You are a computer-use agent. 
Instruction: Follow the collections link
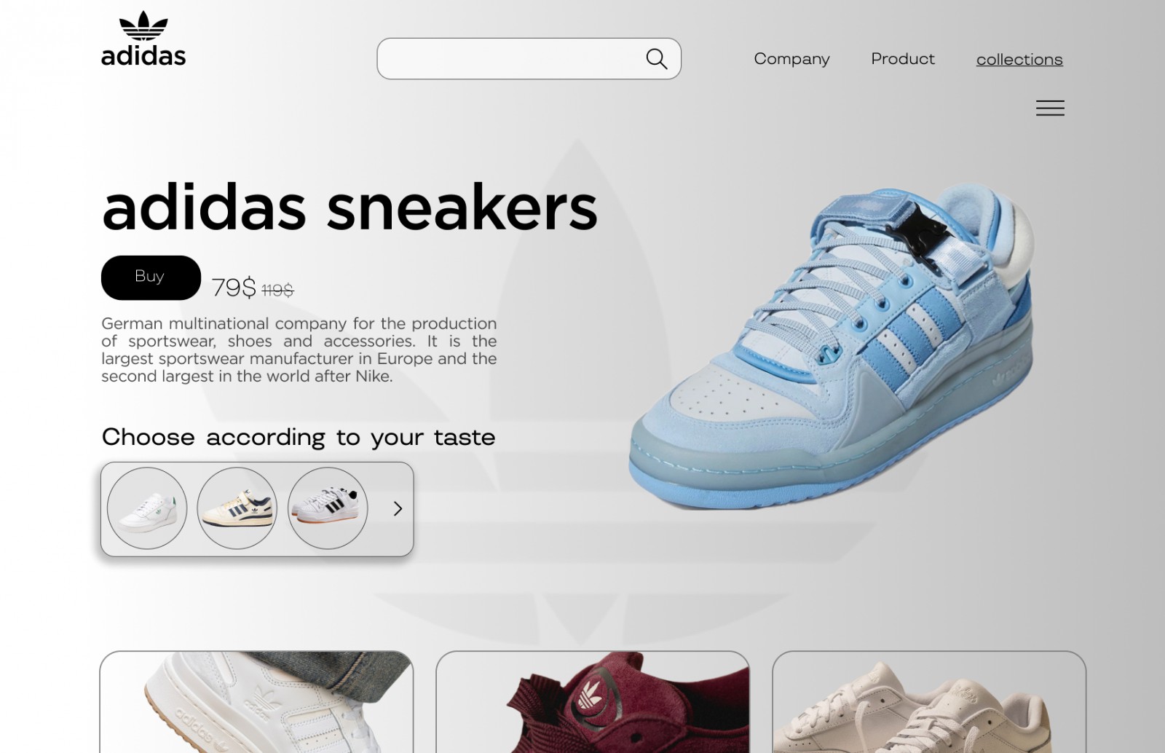click(1019, 60)
